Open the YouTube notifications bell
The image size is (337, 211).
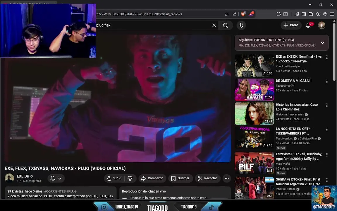click(308, 25)
